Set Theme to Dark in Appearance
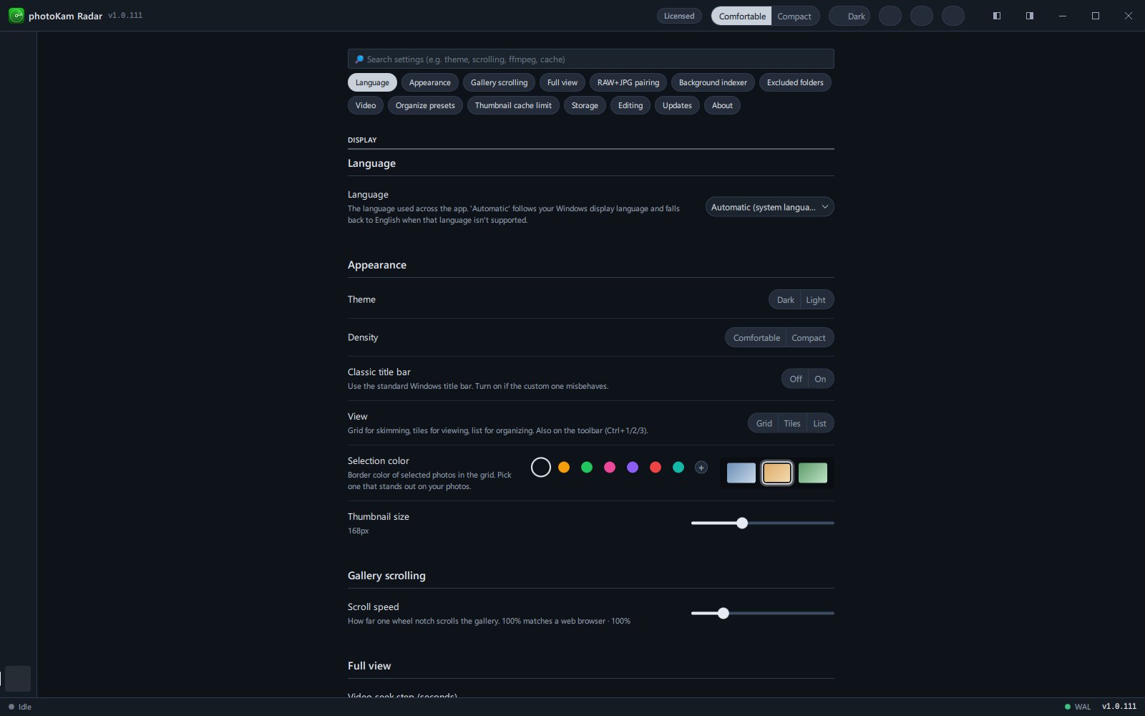This screenshot has height=716, width=1145. click(x=785, y=300)
